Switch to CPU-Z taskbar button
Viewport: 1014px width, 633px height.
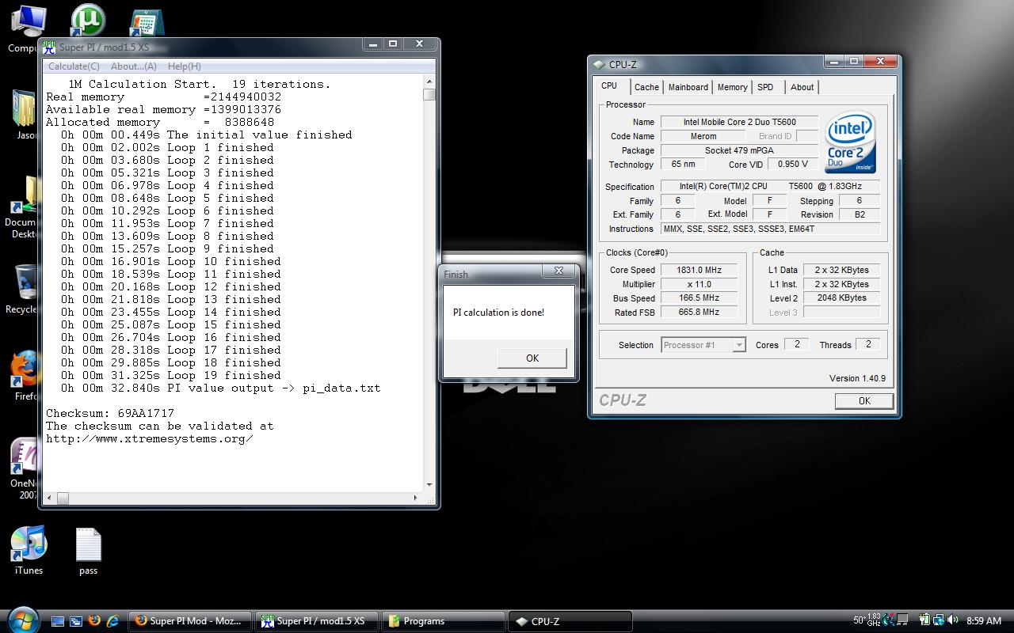[570, 621]
